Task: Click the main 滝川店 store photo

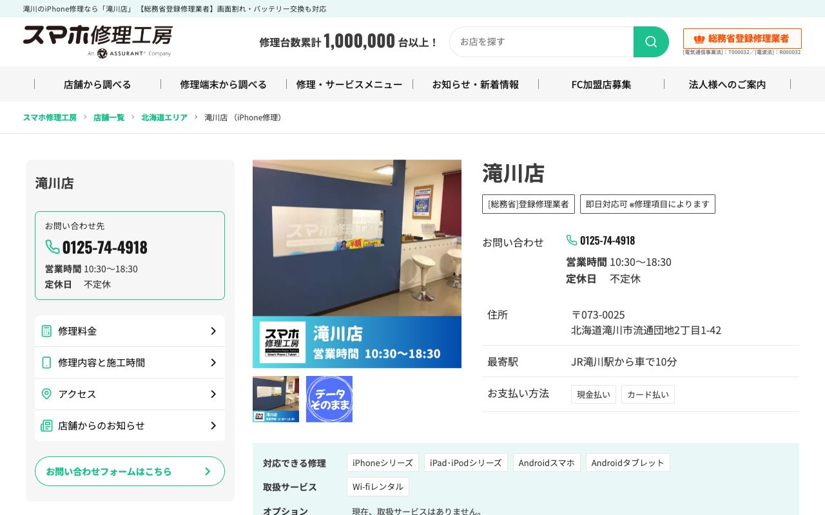Action: tap(357, 264)
